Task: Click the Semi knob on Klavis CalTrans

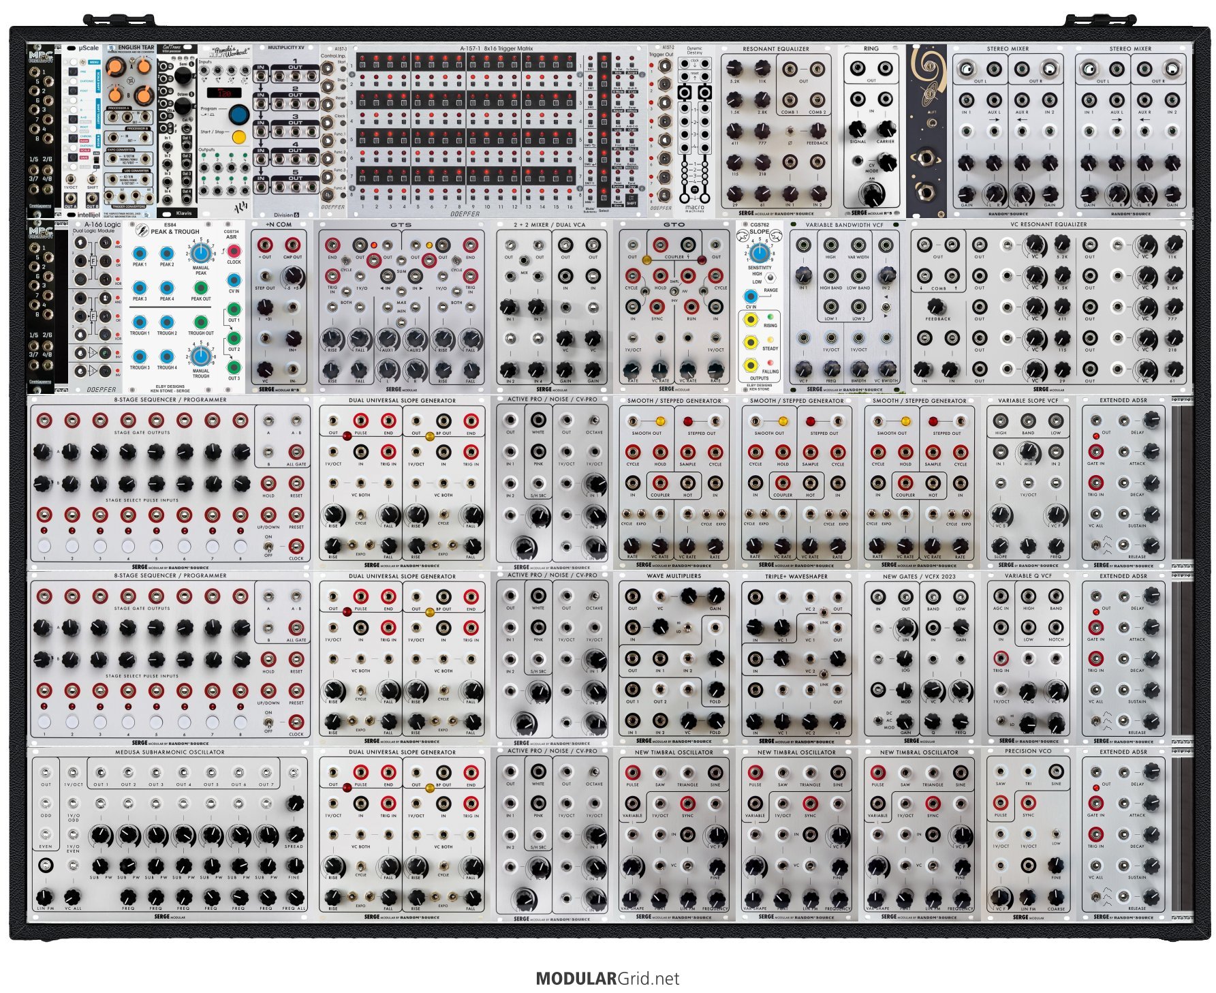Action: pos(183,75)
